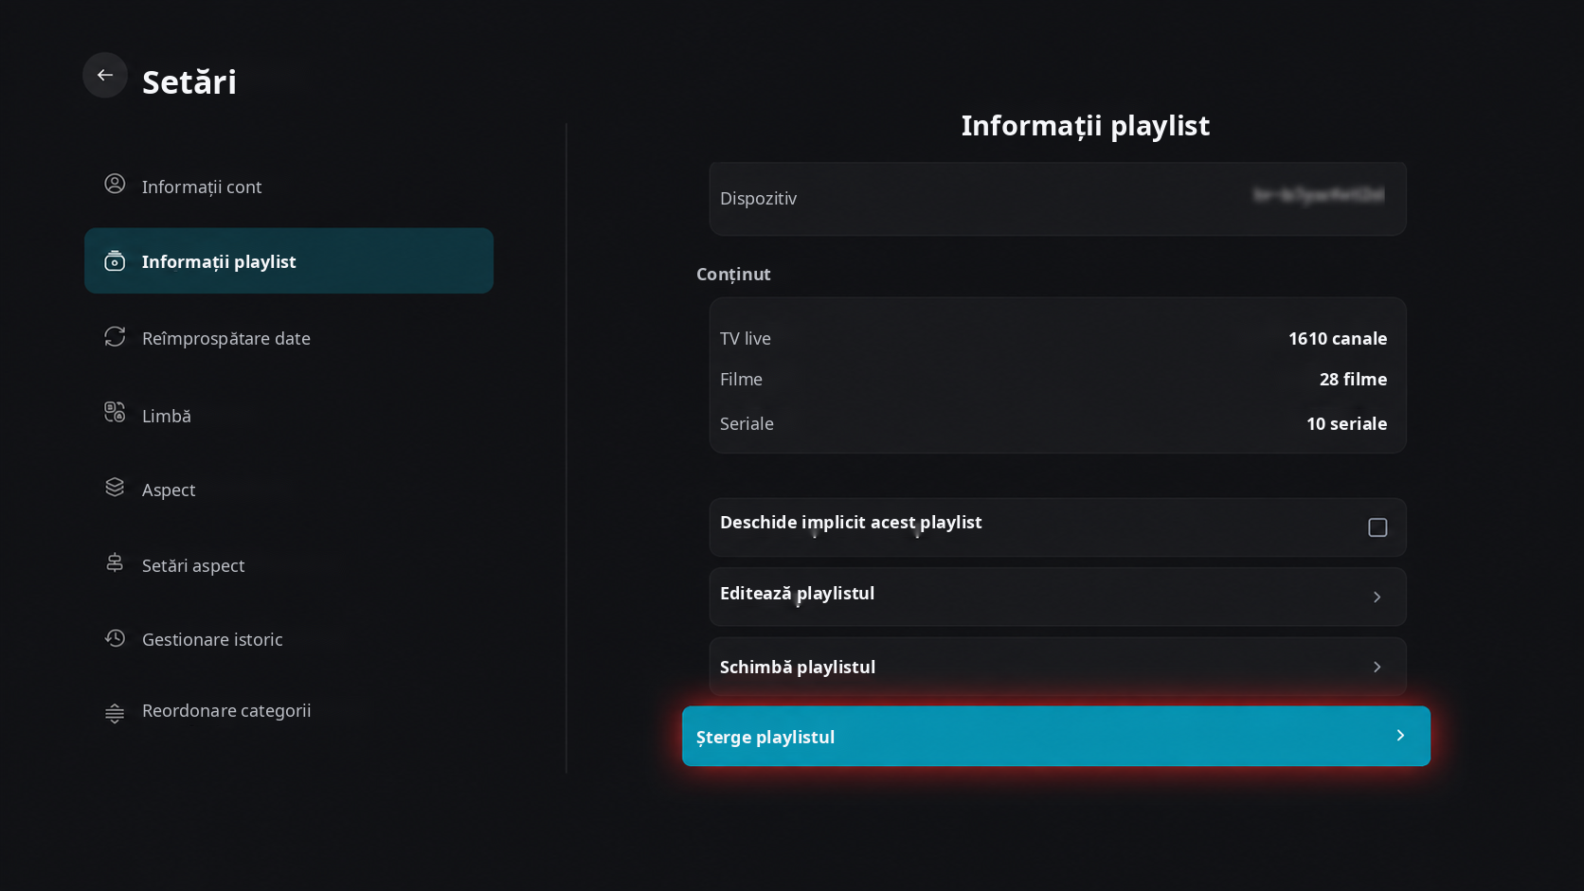Click the chevron on Șterge playlistul
Image resolution: width=1584 pixels, height=891 pixels.
click(x=1401, y=736)
